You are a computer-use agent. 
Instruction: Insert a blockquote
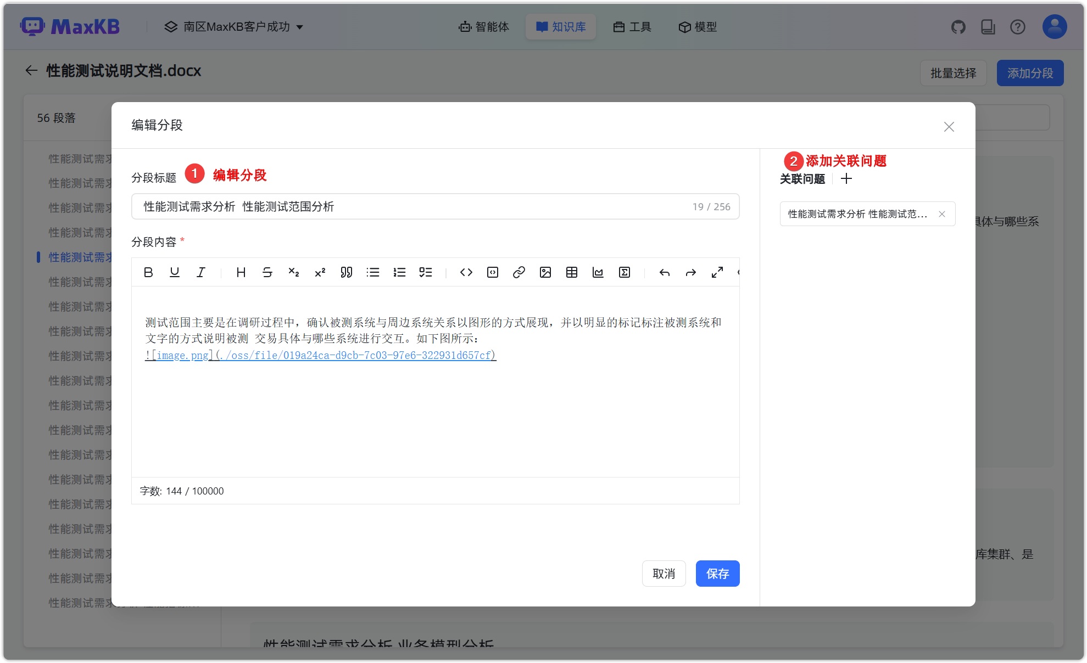click(346, 272)
